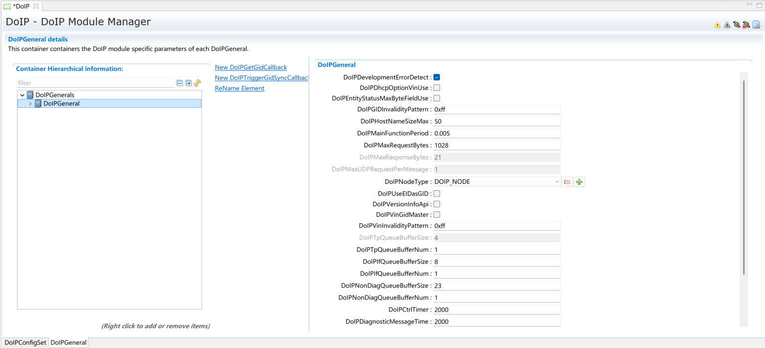Expand the DoIPGeneral child tree node
The width and height of the screenshot is (765, 348).
tap(30, 104)
